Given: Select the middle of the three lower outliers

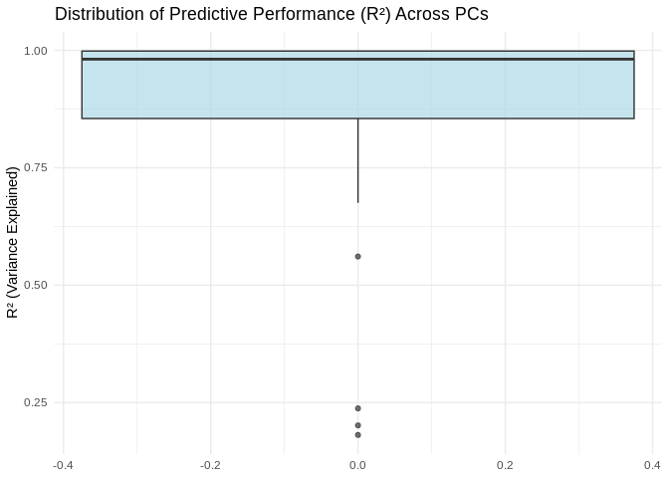Looking at the screenshot, I should coord(357,425).
